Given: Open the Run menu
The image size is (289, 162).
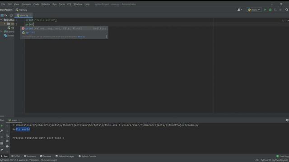Looking at the screenshot, I should tap(55, 4).
